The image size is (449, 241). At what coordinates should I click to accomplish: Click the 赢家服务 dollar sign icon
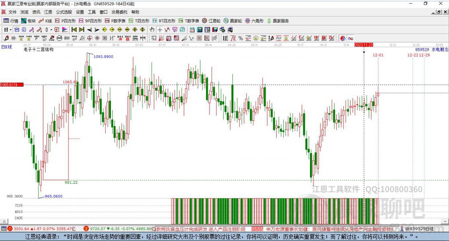(x=269, y=21)
